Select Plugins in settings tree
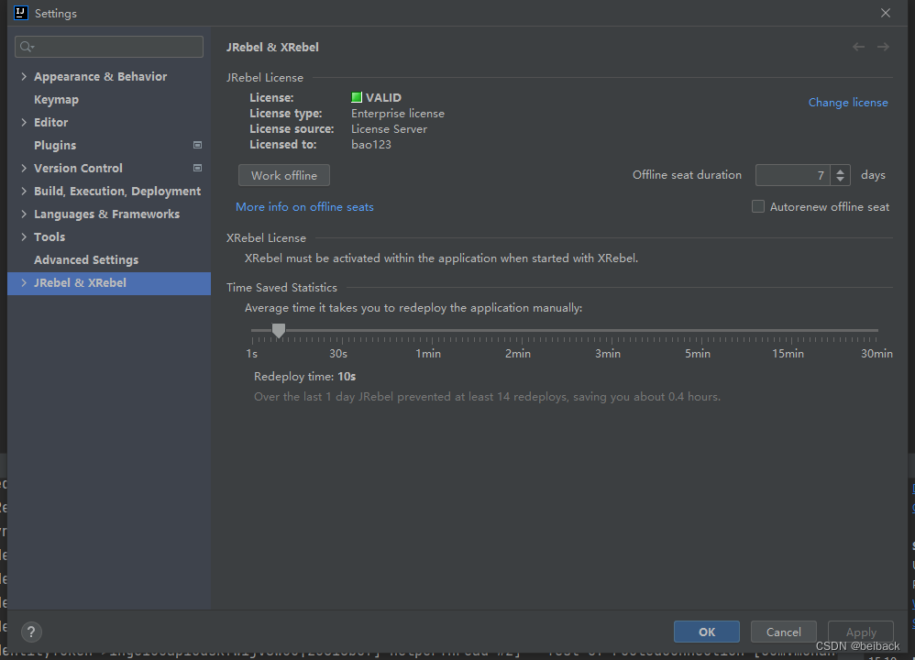 pyautogui.click(x=55, y=145)
